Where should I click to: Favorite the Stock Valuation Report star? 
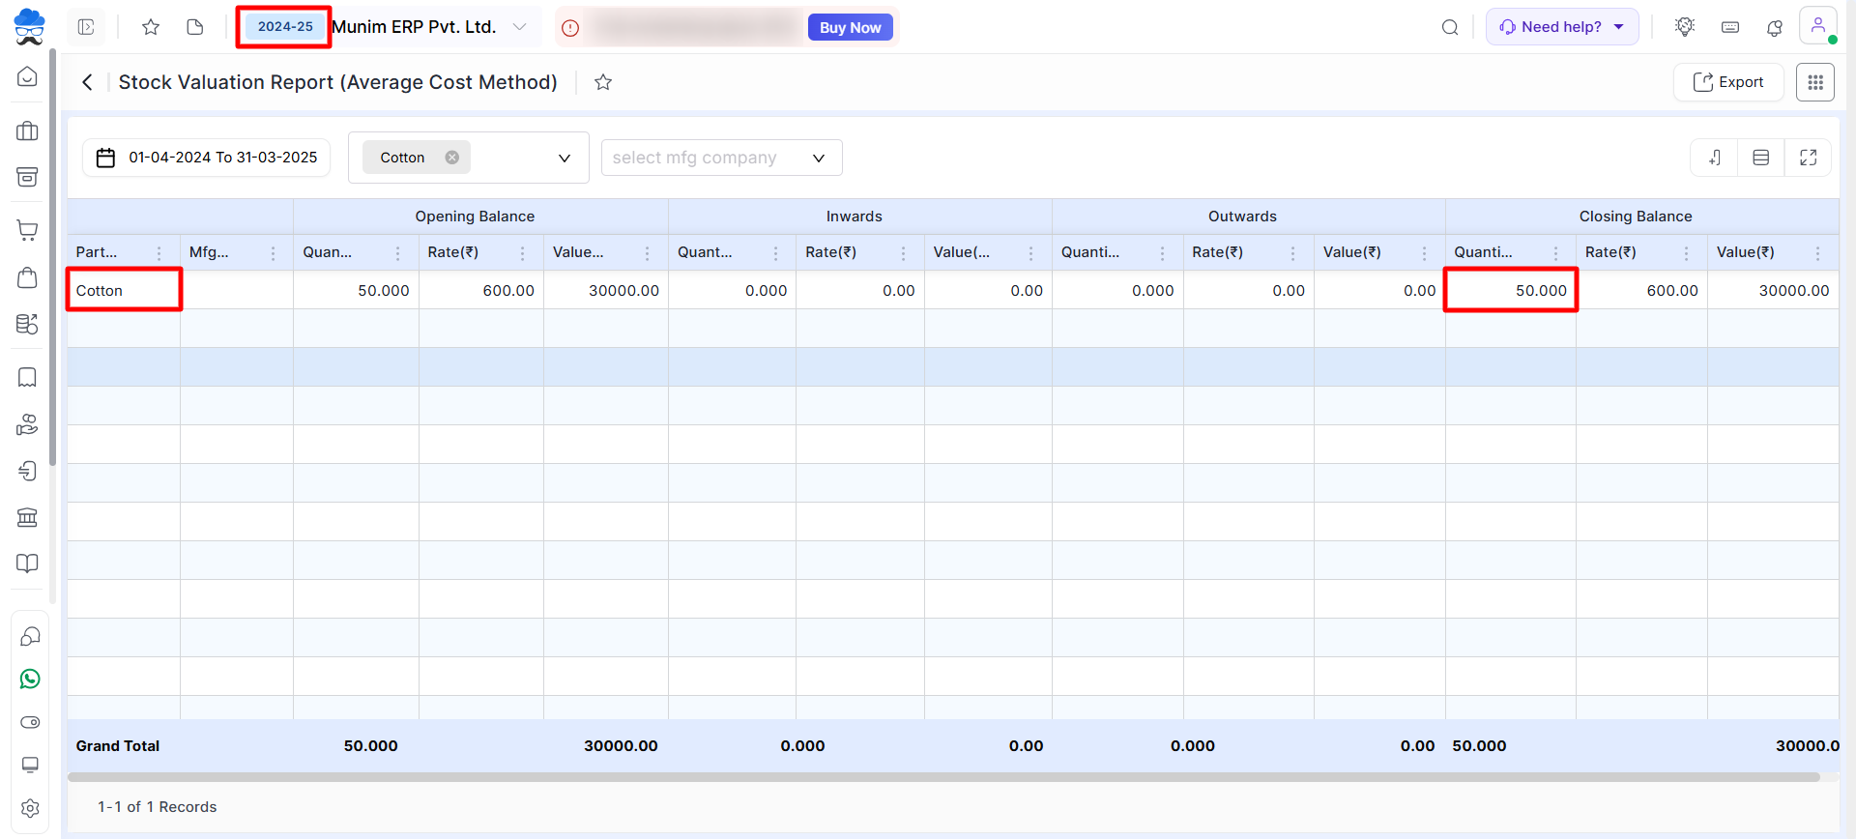pyautogui.click(x=603, y=83)
